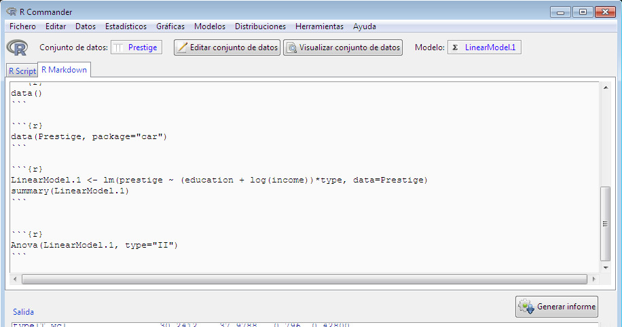Screen dimensions: 622x327
Task: Click the table icon beside Prestige
Action: click(118, 47)
